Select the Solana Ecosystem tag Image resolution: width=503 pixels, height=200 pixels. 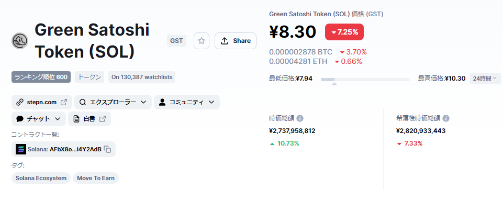[41, 178]
